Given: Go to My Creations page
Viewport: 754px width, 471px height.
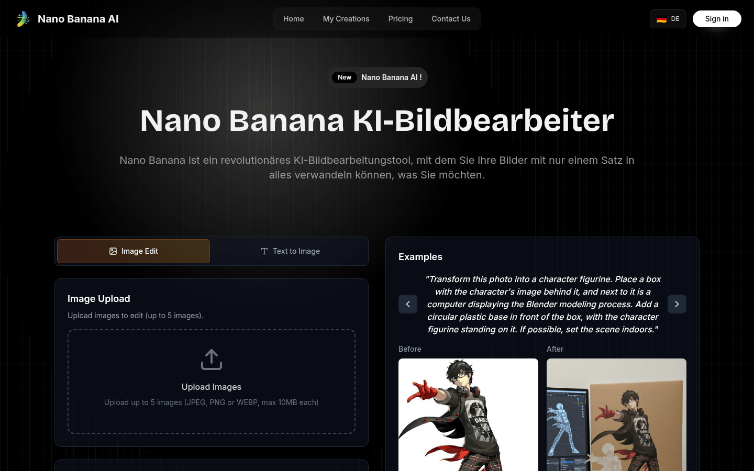Looking at the screenshot, I should coord(346,19).
